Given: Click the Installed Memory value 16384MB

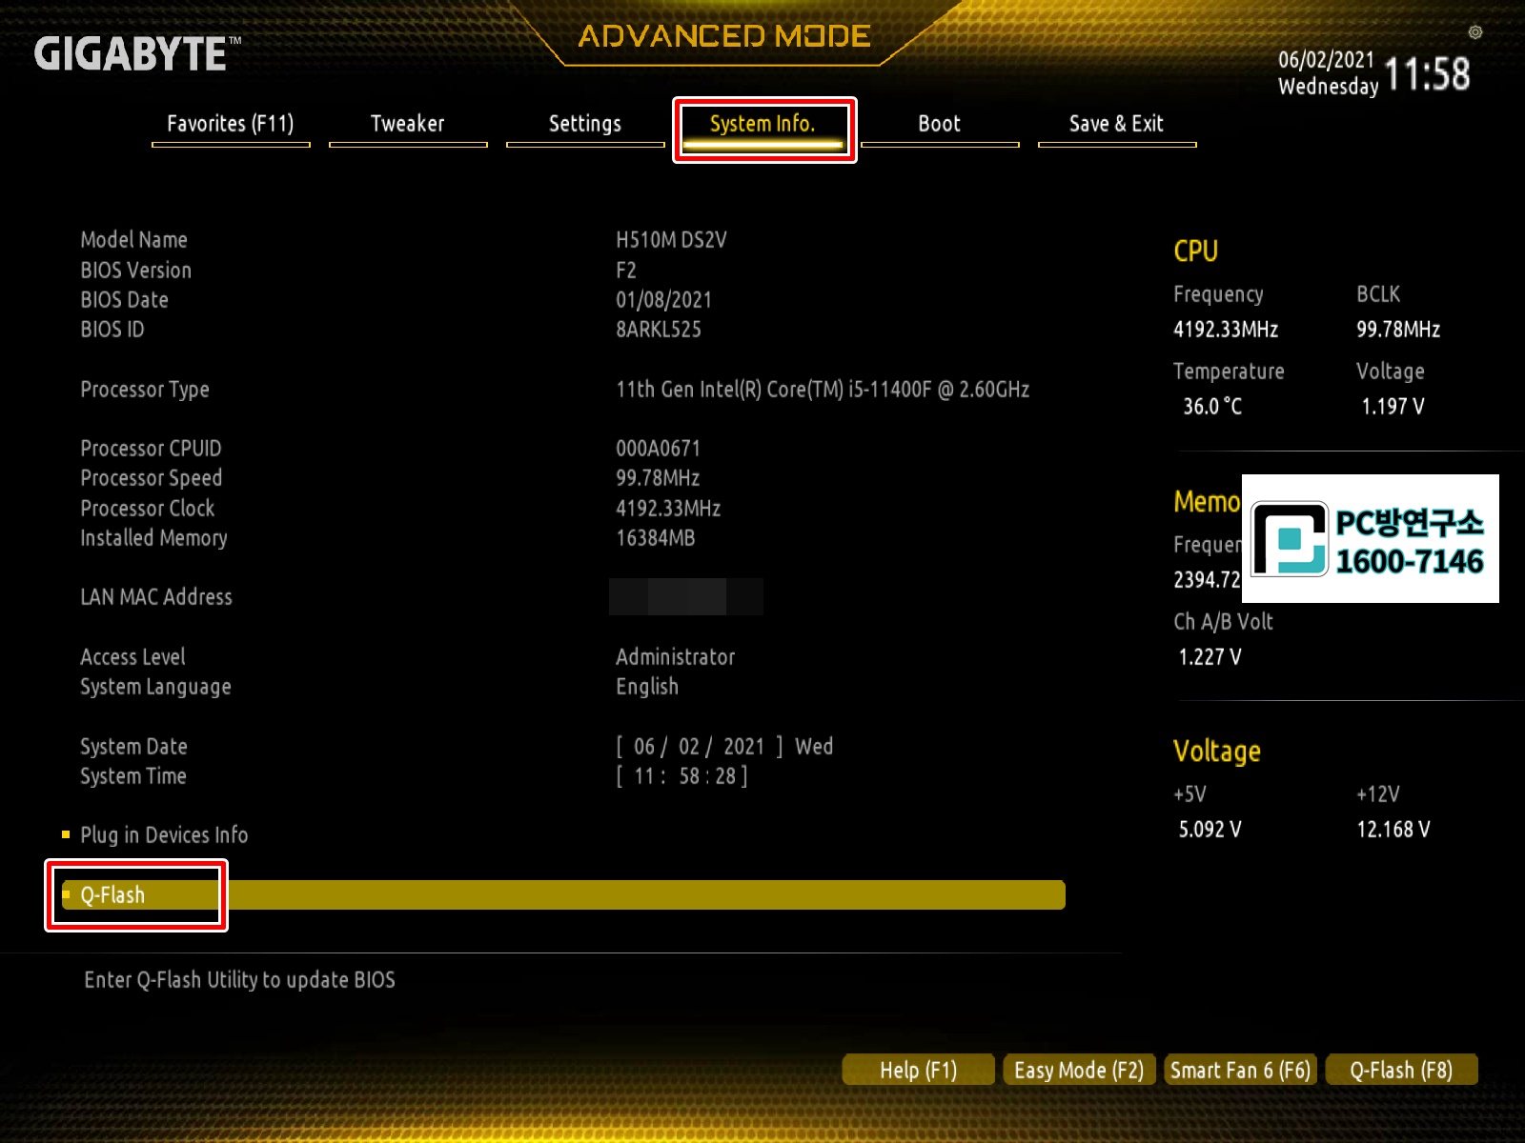Looking at the screenshot, I should pyautogui.click(x=656, y=538).
